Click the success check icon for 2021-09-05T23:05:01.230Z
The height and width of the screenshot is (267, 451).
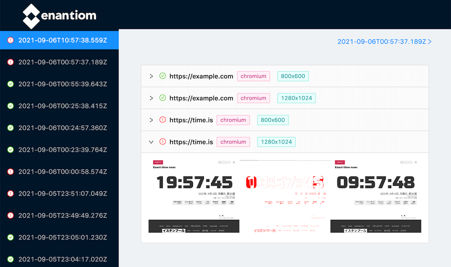[x=11, y=237]
